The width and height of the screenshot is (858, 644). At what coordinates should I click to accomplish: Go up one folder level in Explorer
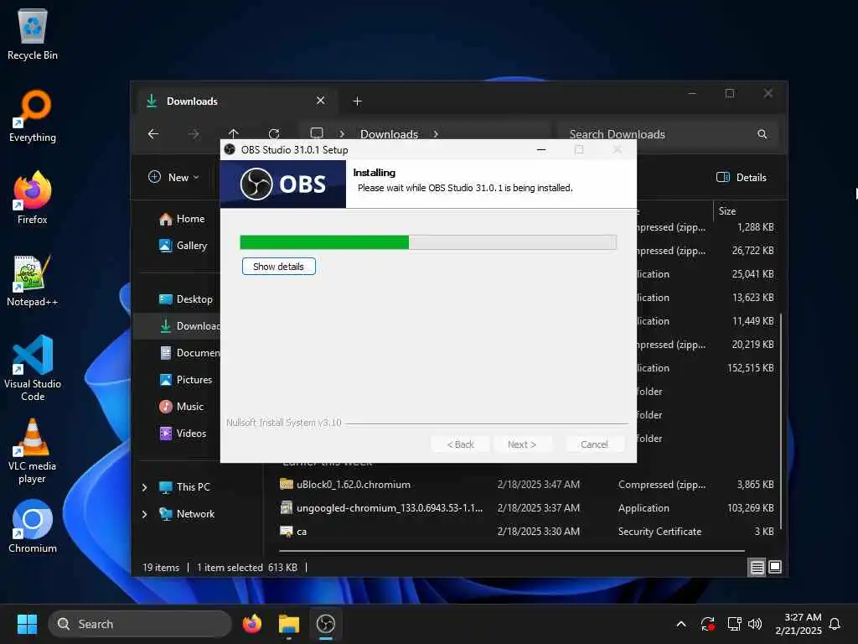234,133
